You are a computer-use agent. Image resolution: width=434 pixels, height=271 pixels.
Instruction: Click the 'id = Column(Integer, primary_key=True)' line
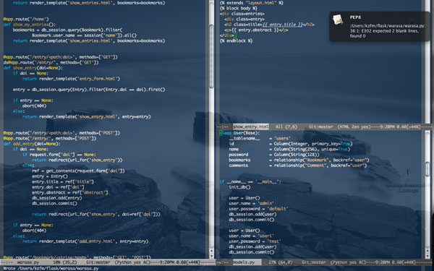(291, 144)
